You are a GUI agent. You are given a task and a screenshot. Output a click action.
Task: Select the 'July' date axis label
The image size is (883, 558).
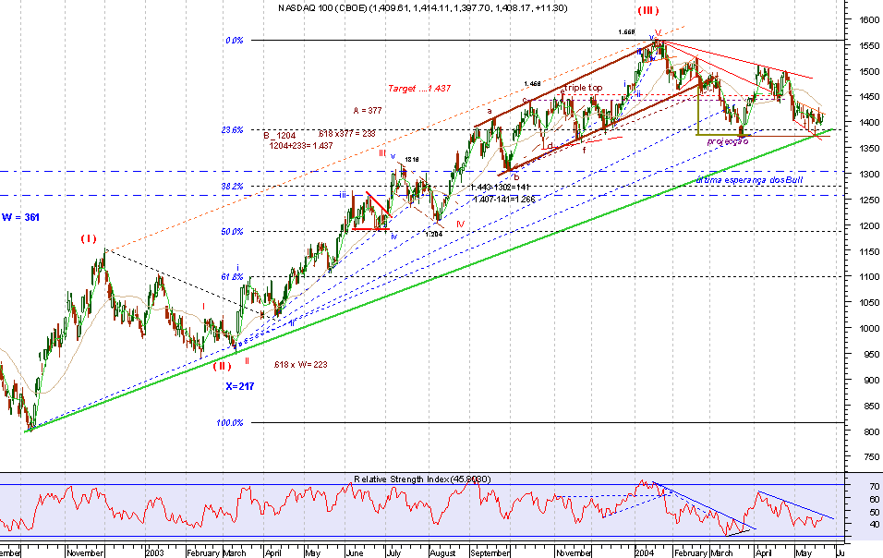coord(393,553)
